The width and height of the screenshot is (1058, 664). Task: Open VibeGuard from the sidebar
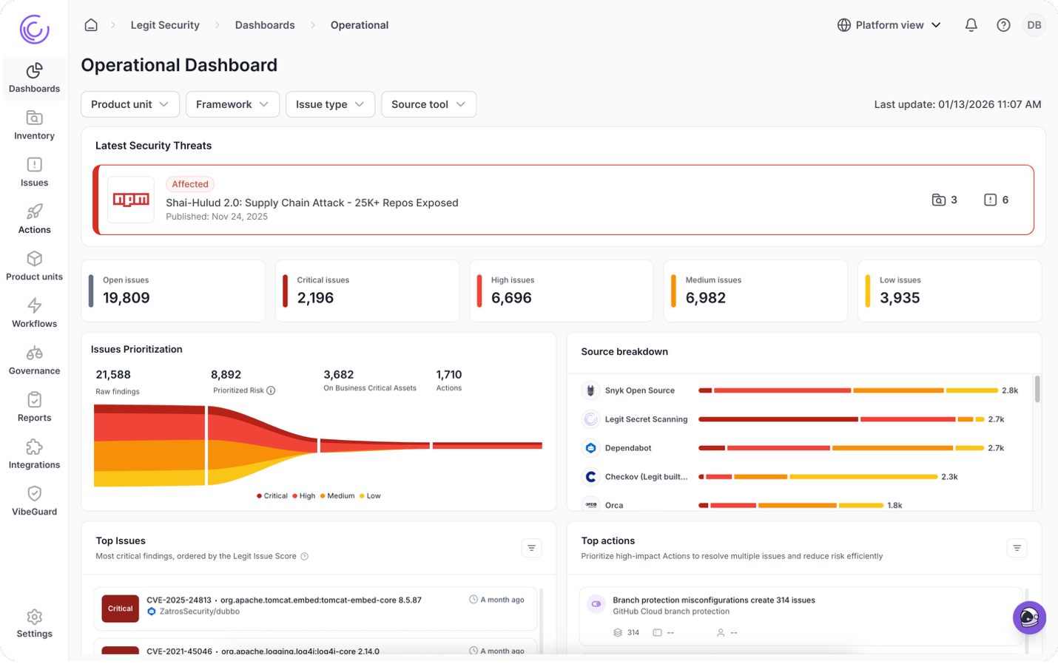[34, 501]
